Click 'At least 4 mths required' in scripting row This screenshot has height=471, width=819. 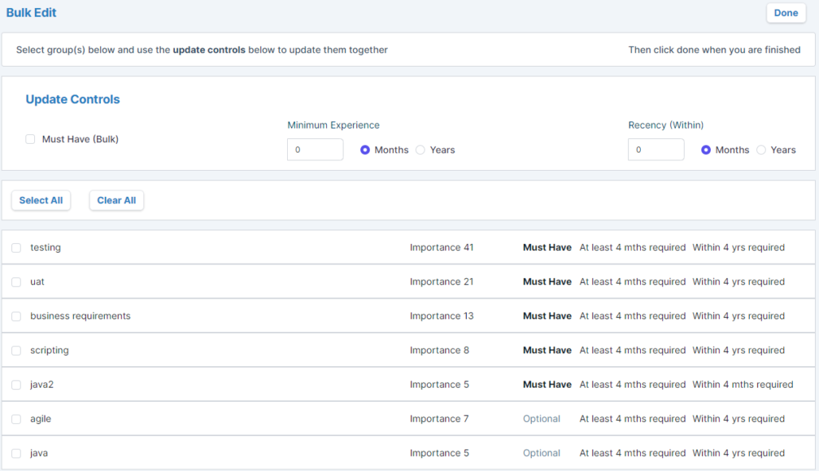pyautogui.click(x=632, y=350)
